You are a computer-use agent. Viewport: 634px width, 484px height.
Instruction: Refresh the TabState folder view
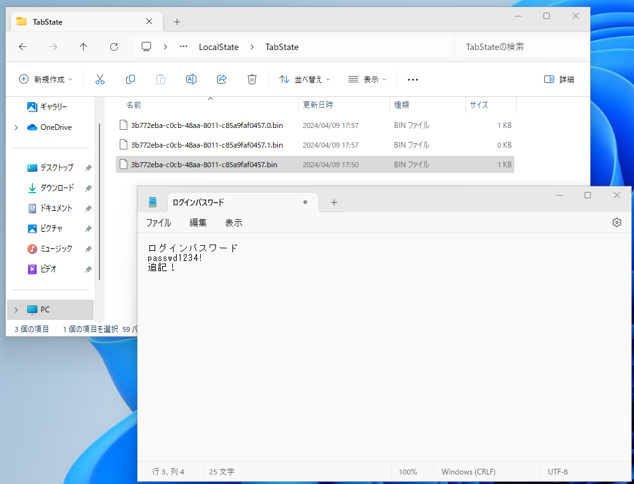point(114,47)
